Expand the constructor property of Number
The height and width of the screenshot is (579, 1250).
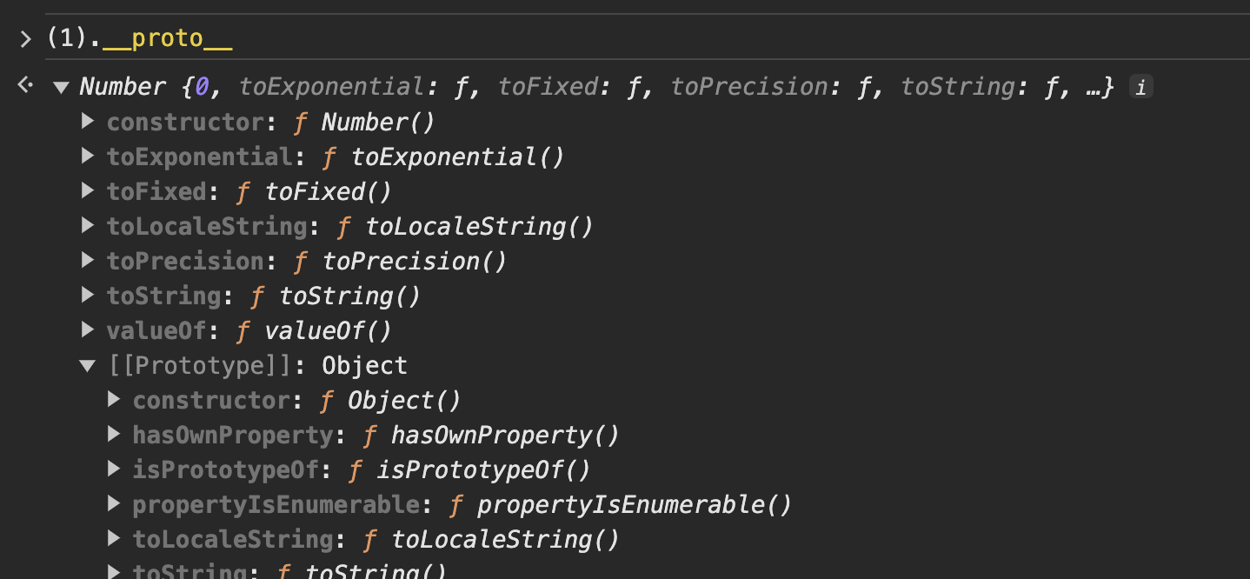click(x=87, y=122)
